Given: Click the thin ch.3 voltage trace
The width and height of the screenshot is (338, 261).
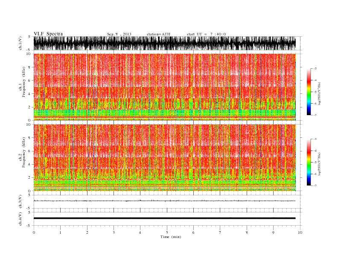Looking at the screenshot, I should click(164, 201).
